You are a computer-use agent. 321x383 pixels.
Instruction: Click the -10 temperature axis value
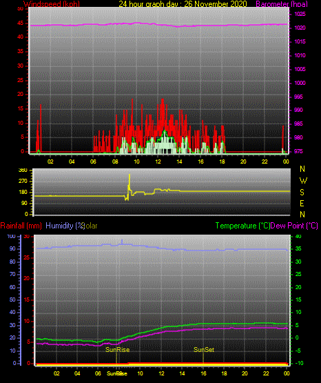pyautogui.click(x=299, y=363)
